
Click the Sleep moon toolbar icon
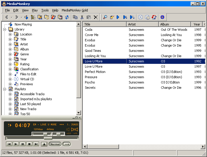[x=162, y=17]
